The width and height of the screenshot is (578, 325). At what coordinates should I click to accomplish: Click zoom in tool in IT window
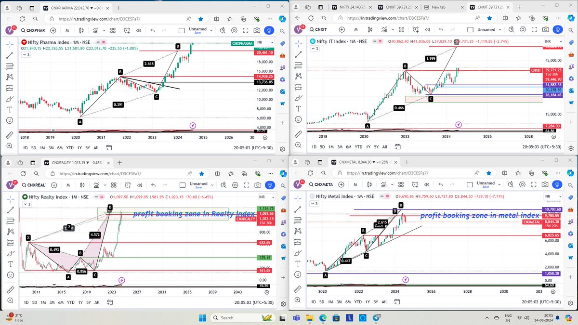[x=299, y=144]
